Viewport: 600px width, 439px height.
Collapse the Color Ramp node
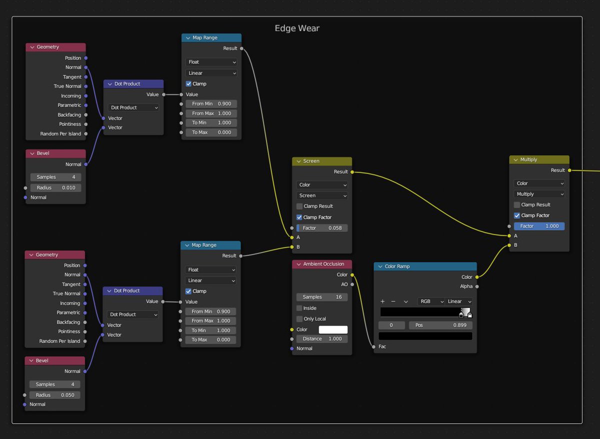[379, 266]
